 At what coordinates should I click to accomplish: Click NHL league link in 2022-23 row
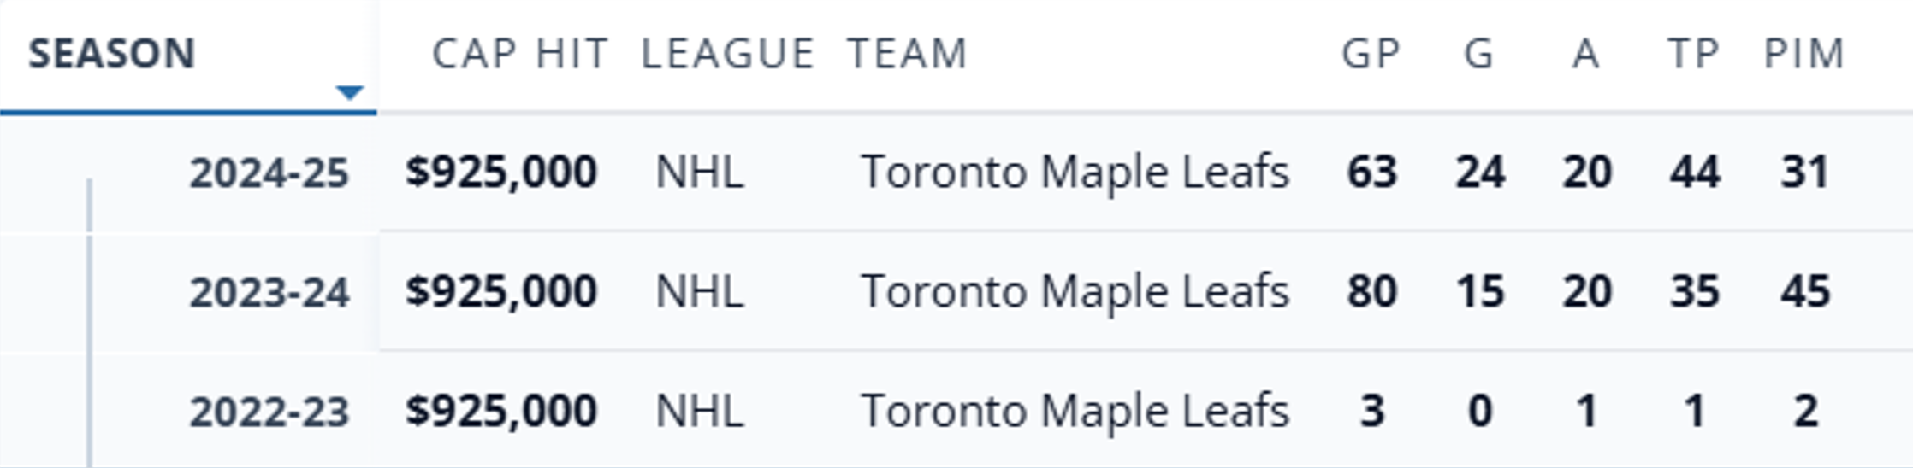pos(699,411)
